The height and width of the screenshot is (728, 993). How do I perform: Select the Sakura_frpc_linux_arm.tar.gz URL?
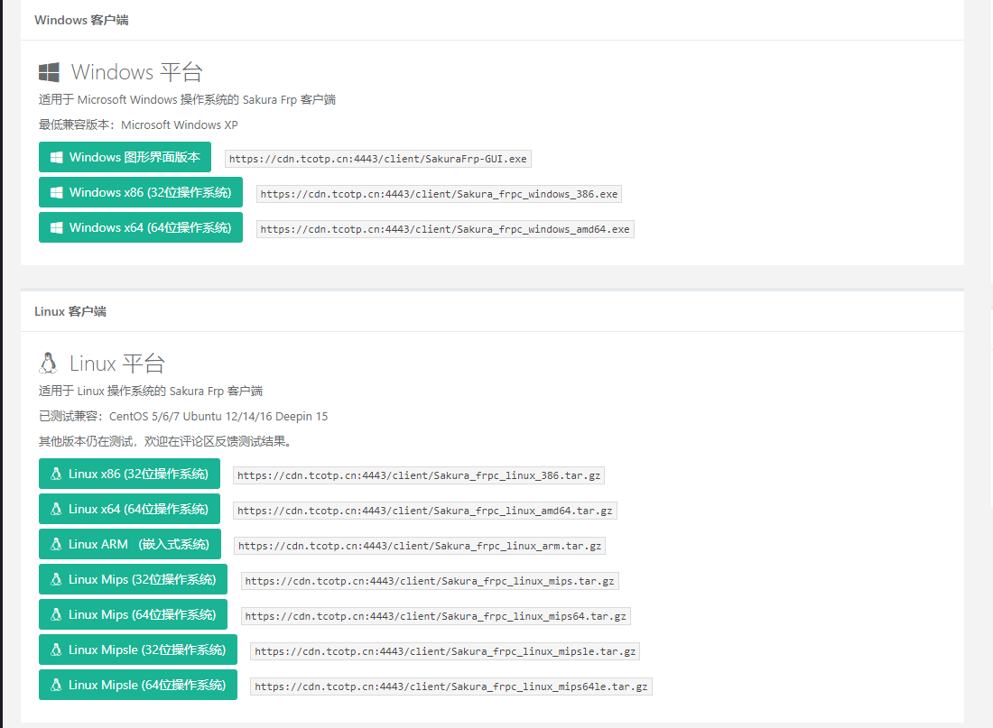point(420,546)
